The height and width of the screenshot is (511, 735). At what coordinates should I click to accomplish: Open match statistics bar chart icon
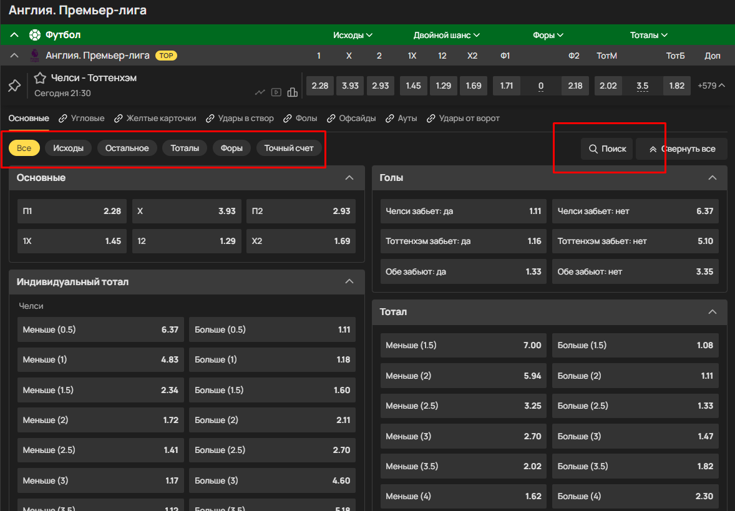[292, 93]
